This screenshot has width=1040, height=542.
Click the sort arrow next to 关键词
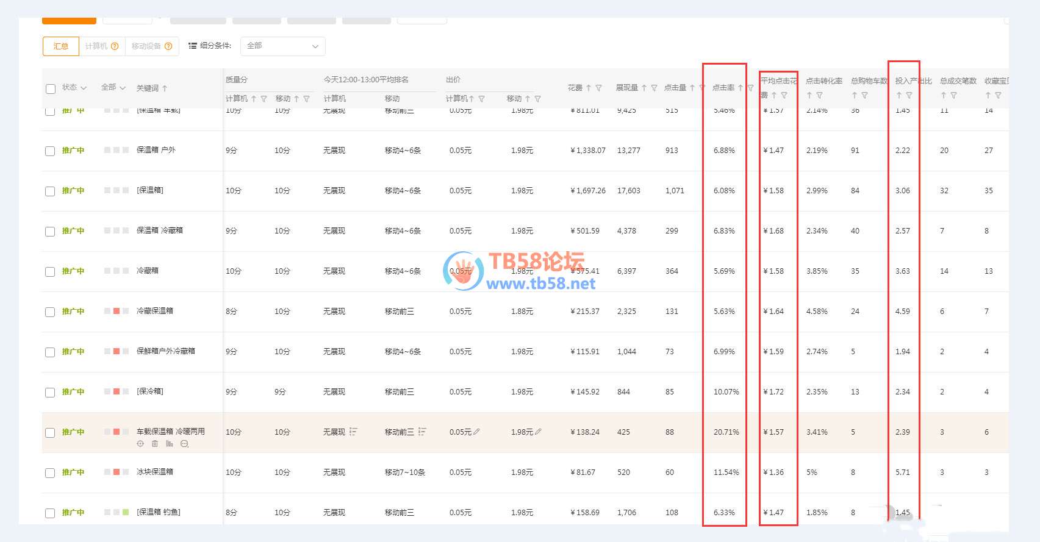[x=165, y=88]
